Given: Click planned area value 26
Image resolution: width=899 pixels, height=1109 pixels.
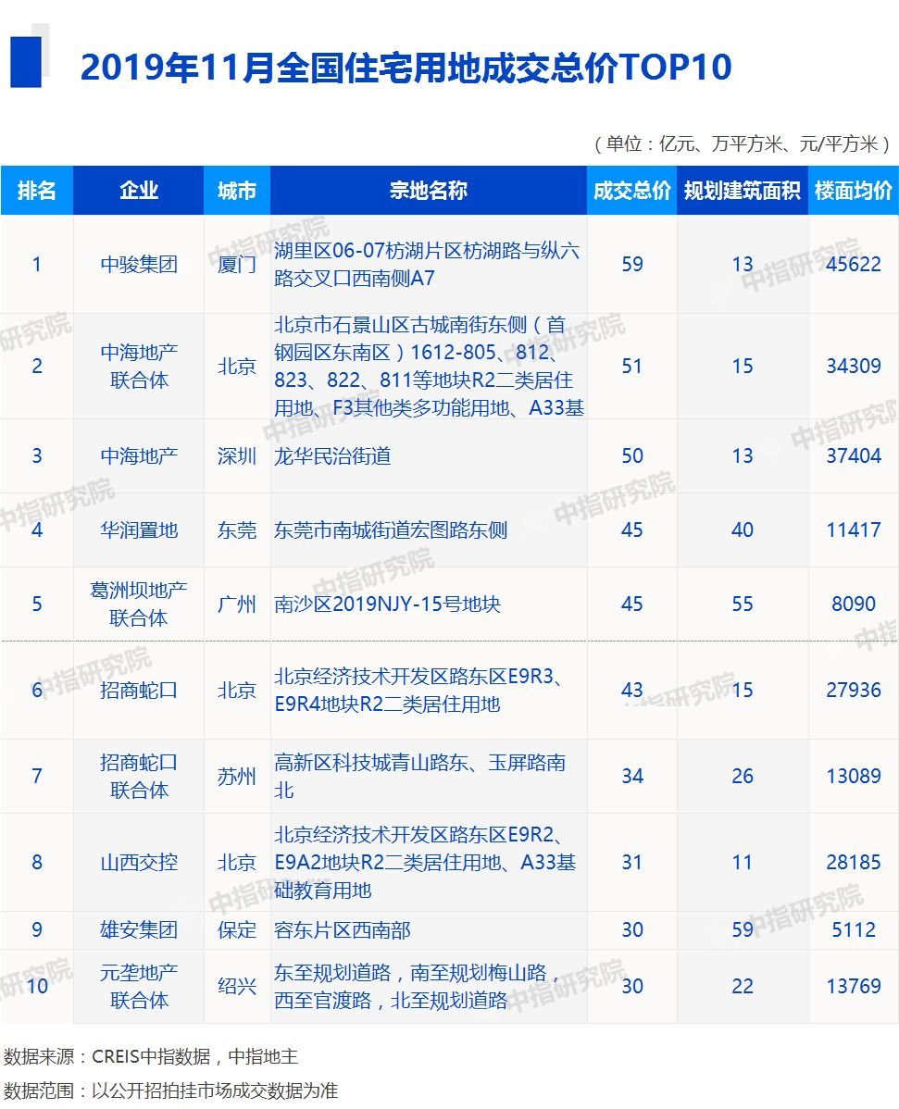Looking at the screenshot, I should pyautogui.click(x=743, y=776).
